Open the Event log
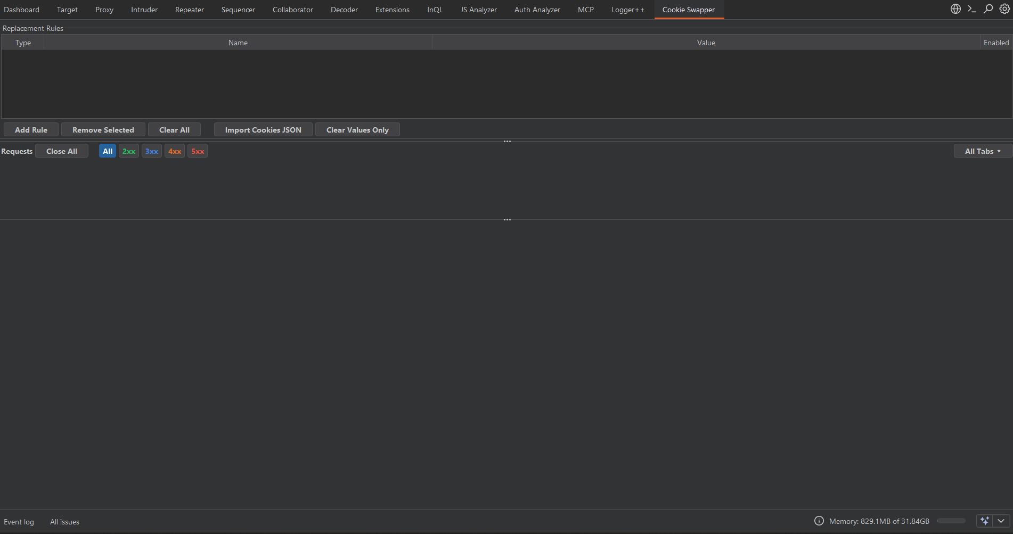The image size is (1013, 534). (x=19, y=522)
